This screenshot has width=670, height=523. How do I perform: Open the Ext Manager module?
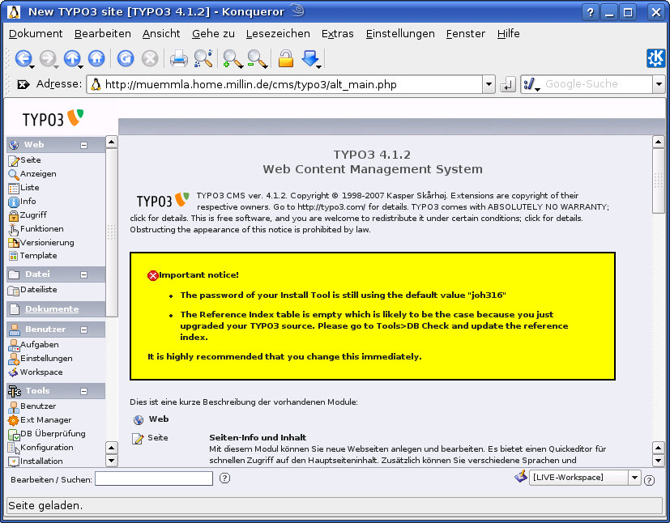tap(40, 420)
